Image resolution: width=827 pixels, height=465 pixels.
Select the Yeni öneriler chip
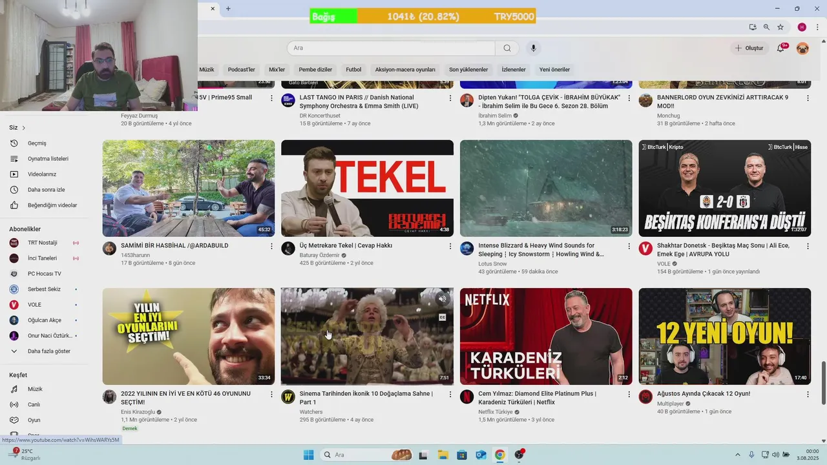click(x=554, y=70)
